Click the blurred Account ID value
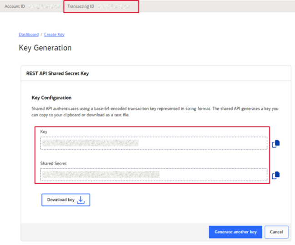Screen dimensions: 295x245 coord(43,6)
